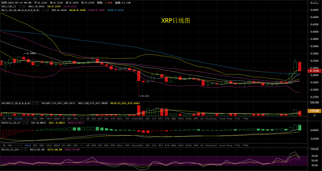Select DMA tab in row beneath MACD chart
The image size is (322, 171).
pos(42,145)
